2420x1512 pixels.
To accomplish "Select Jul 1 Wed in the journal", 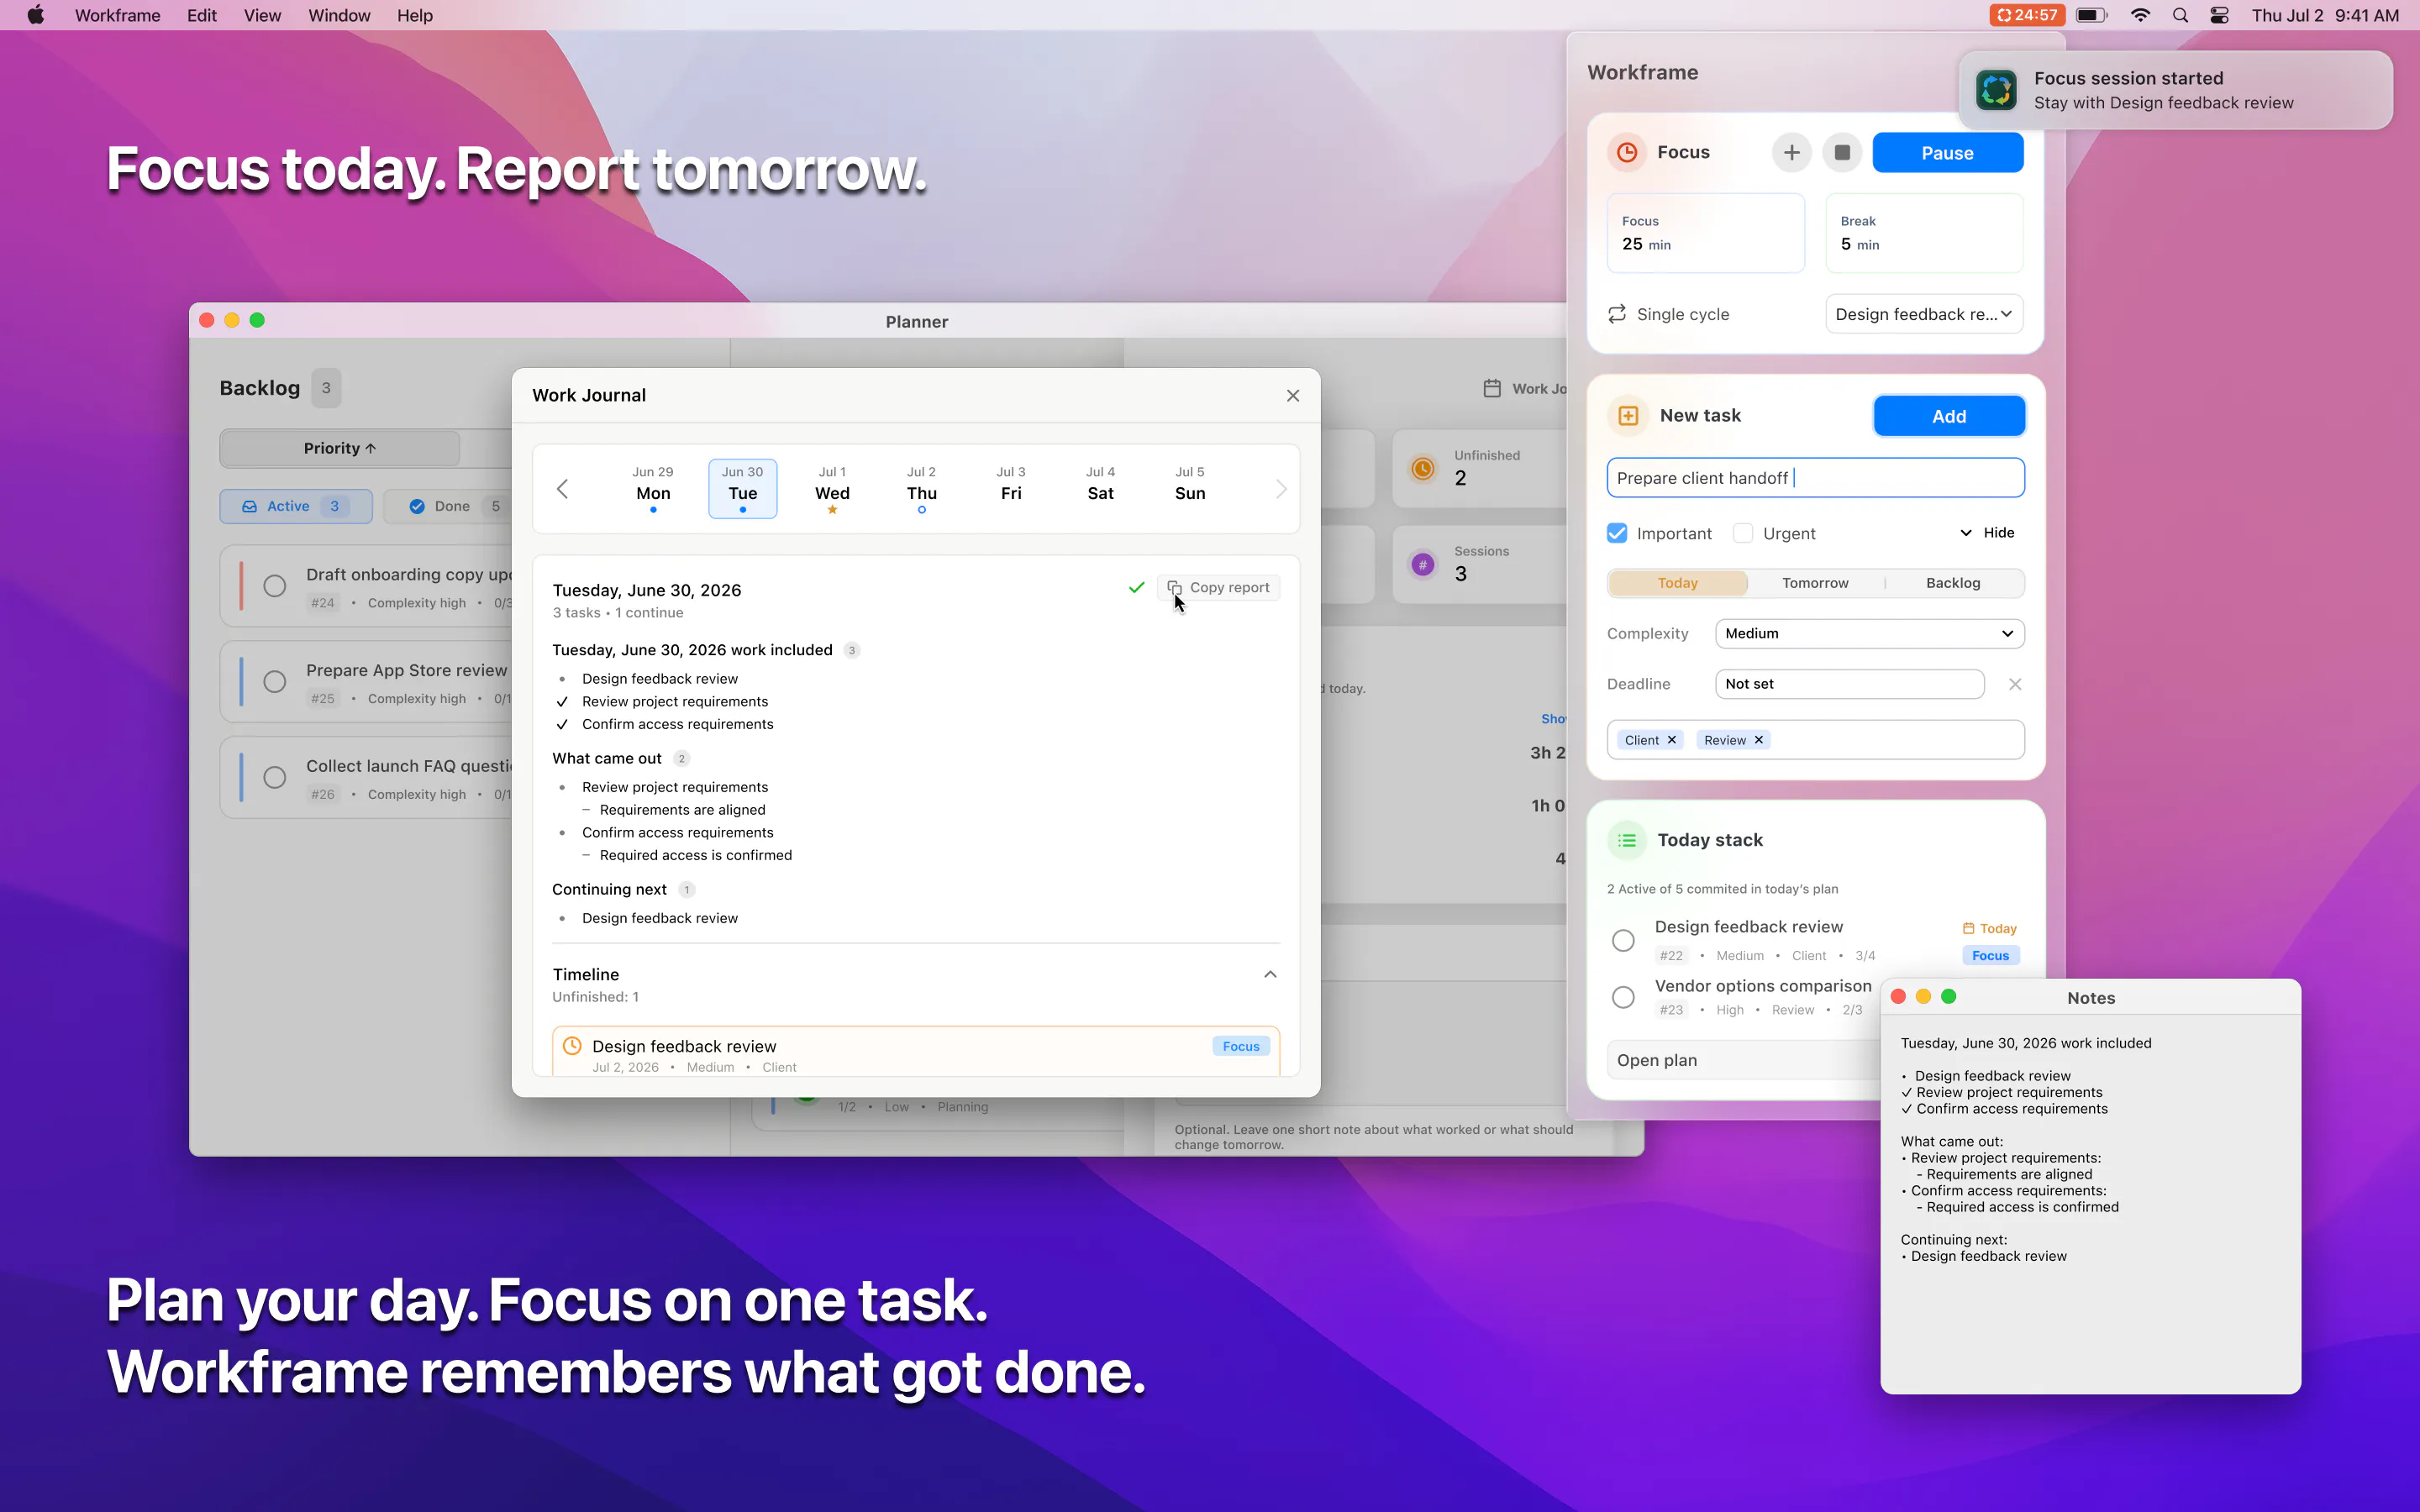I will [x=832, y=489].
